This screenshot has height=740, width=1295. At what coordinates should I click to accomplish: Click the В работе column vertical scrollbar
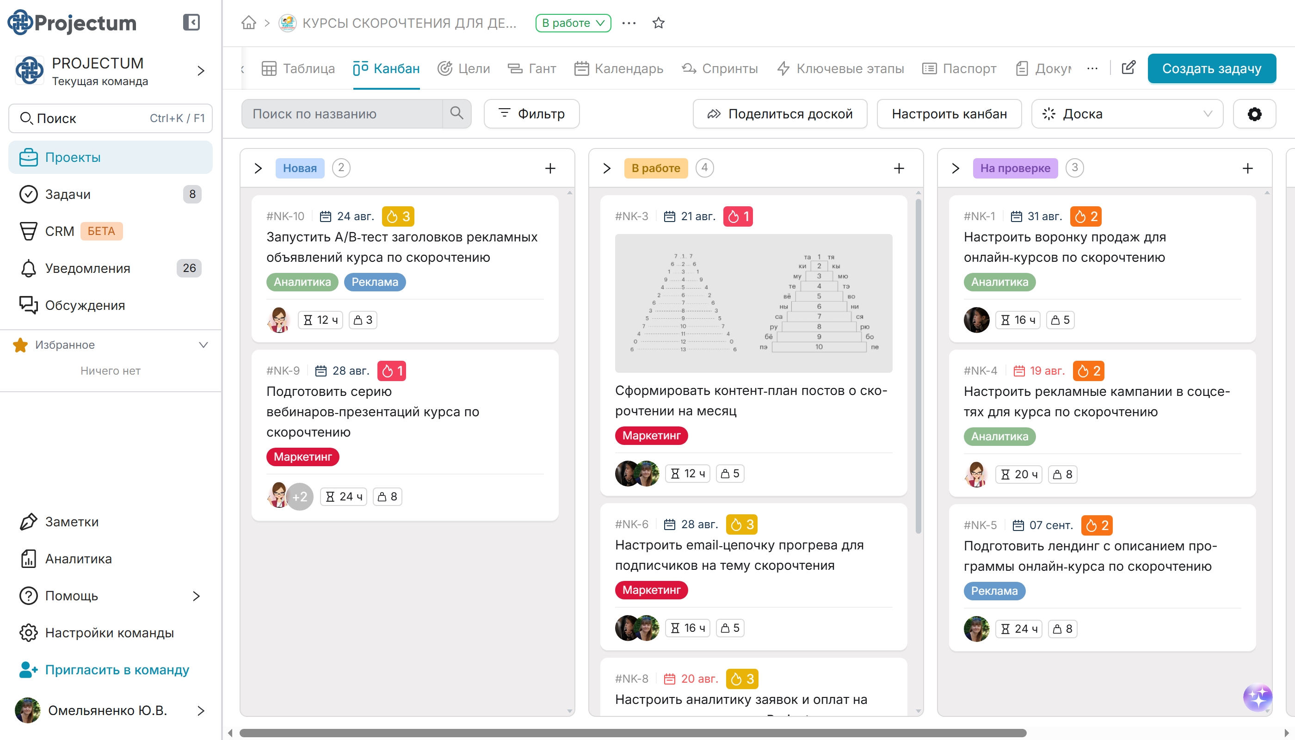(919, 366)
